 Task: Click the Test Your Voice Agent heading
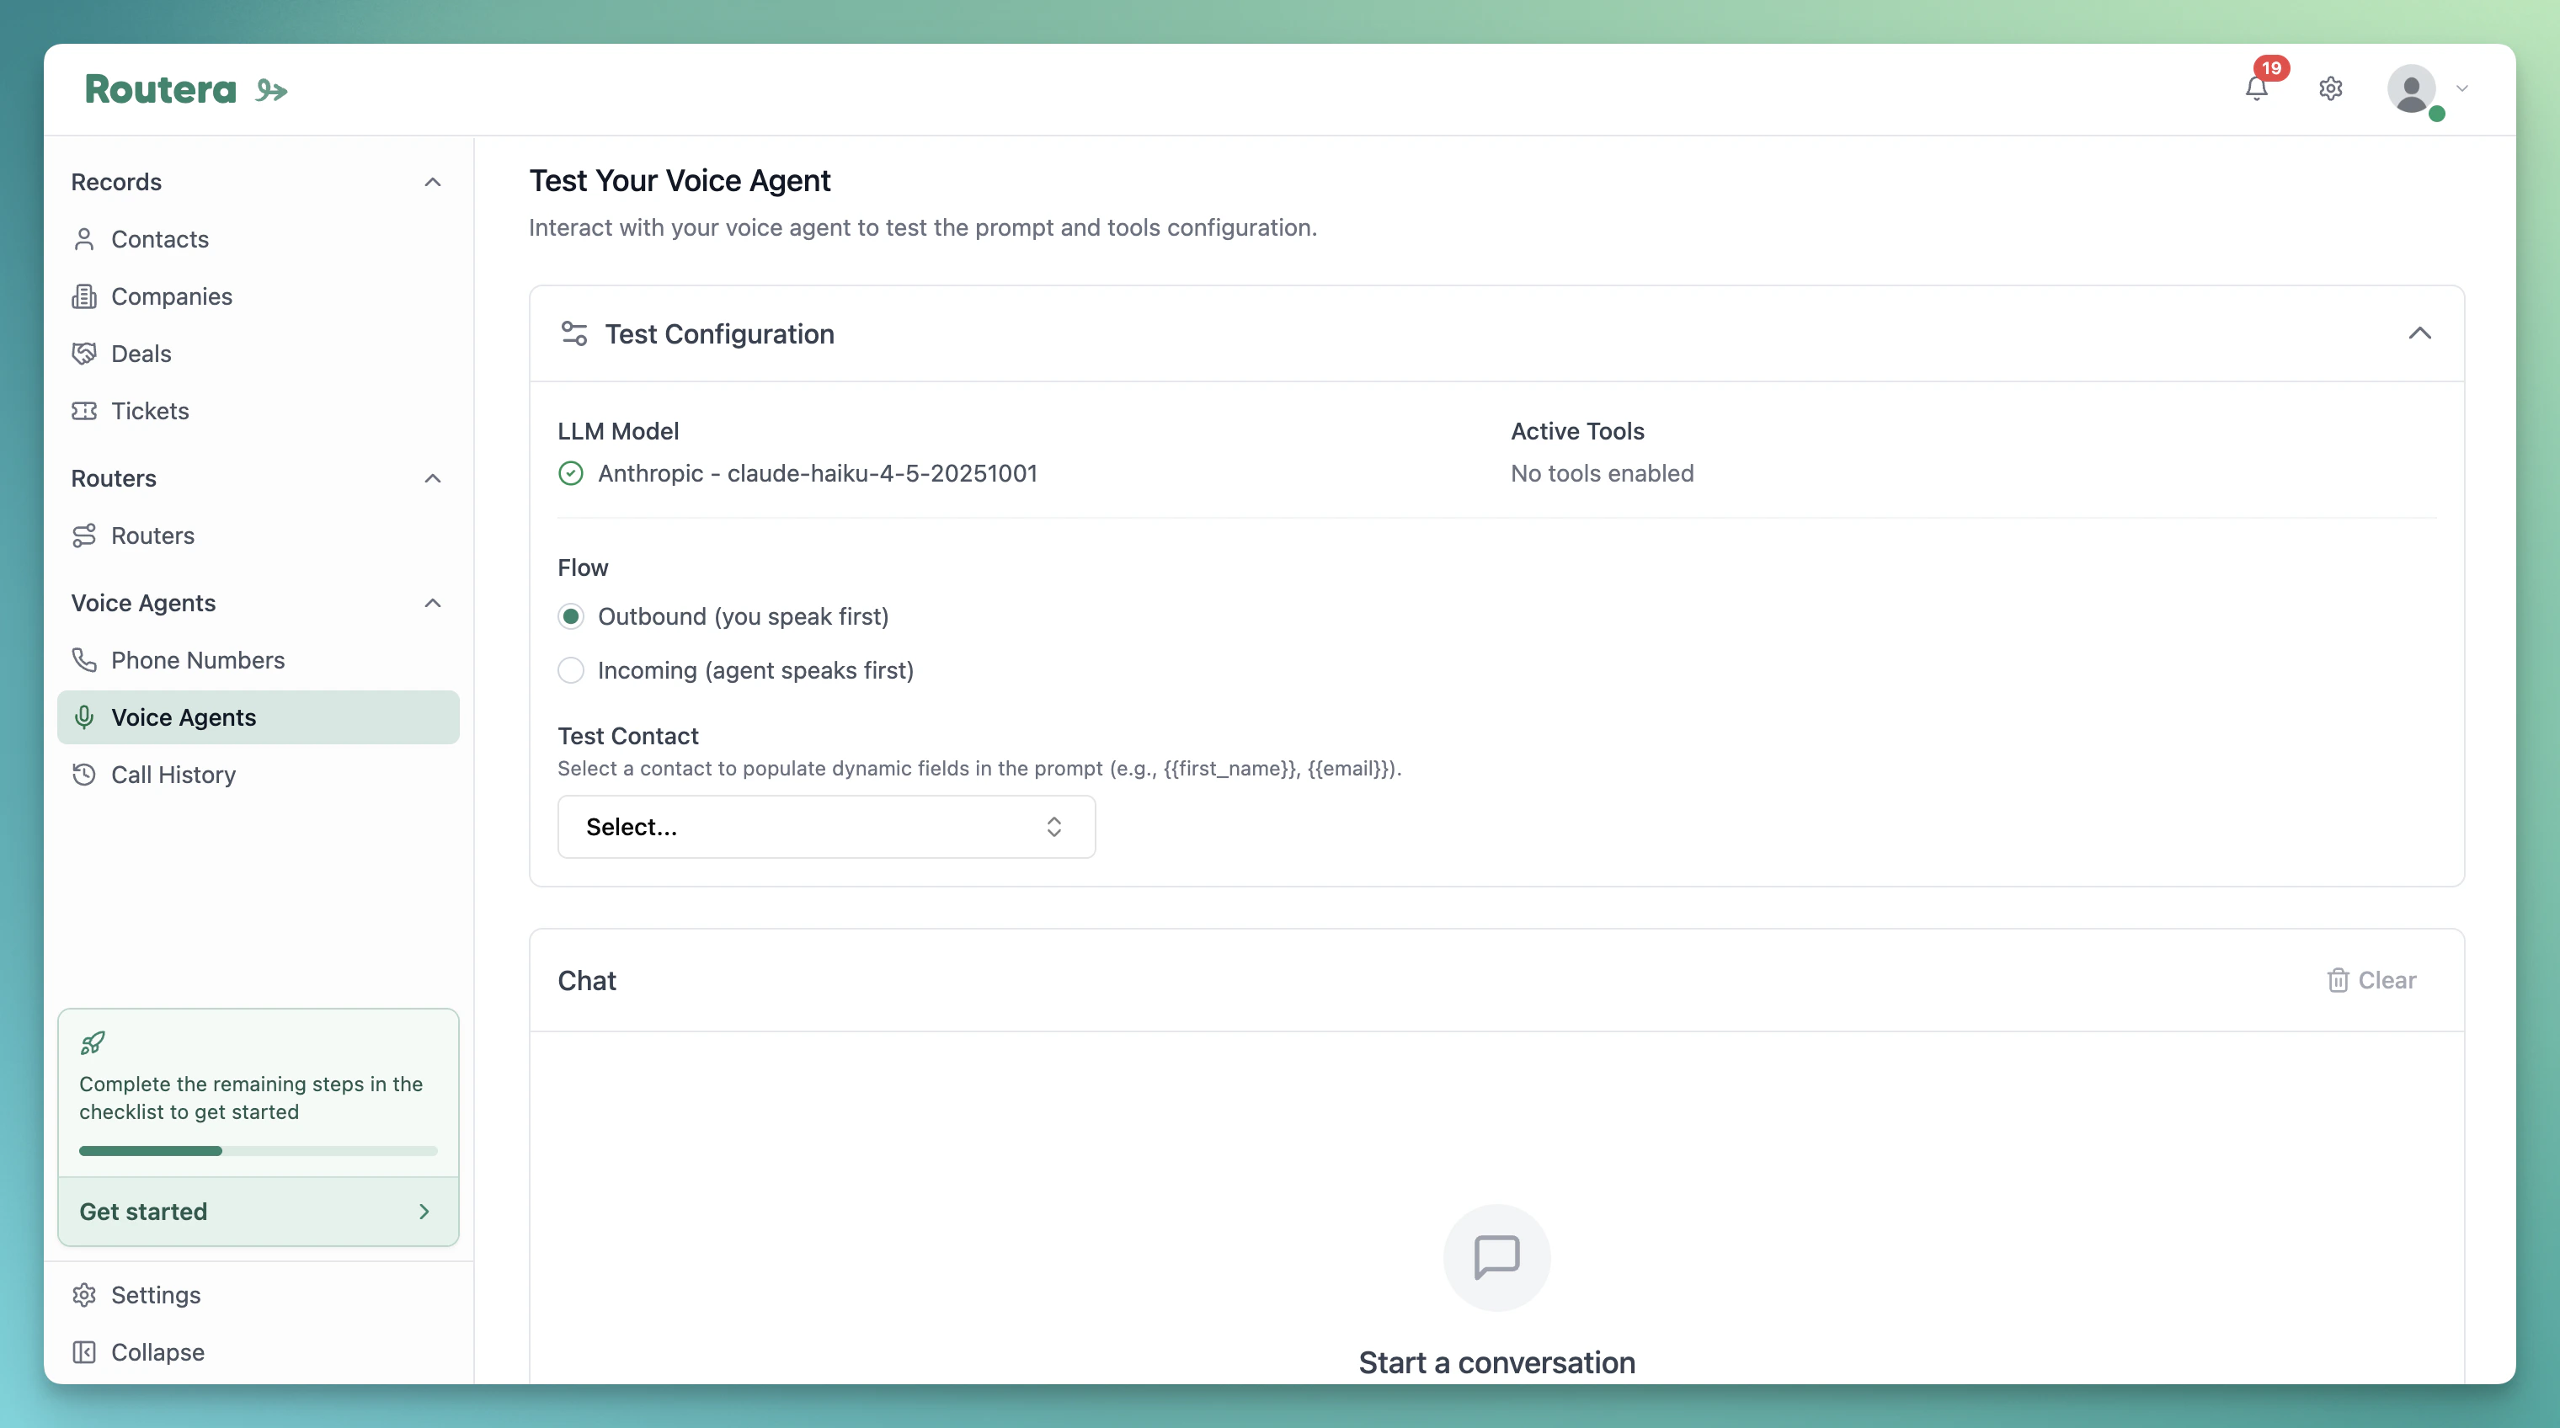coord(679,181)
